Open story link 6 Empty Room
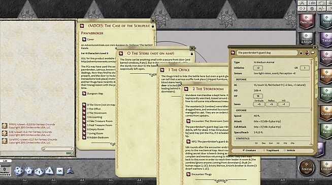Screen dimensions: 332x185 pyautogui.click(x=84, y=129)
